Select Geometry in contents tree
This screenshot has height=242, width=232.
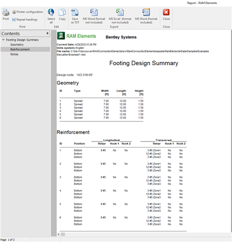(17, 44)
